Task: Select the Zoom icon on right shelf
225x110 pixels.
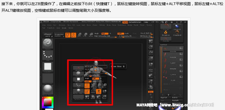Action: click(x=151, y=47)
